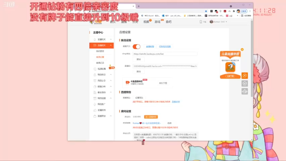Screen dimensions: 286x161
Task: Click the home icon on the right floating bar
Action: 245,83
